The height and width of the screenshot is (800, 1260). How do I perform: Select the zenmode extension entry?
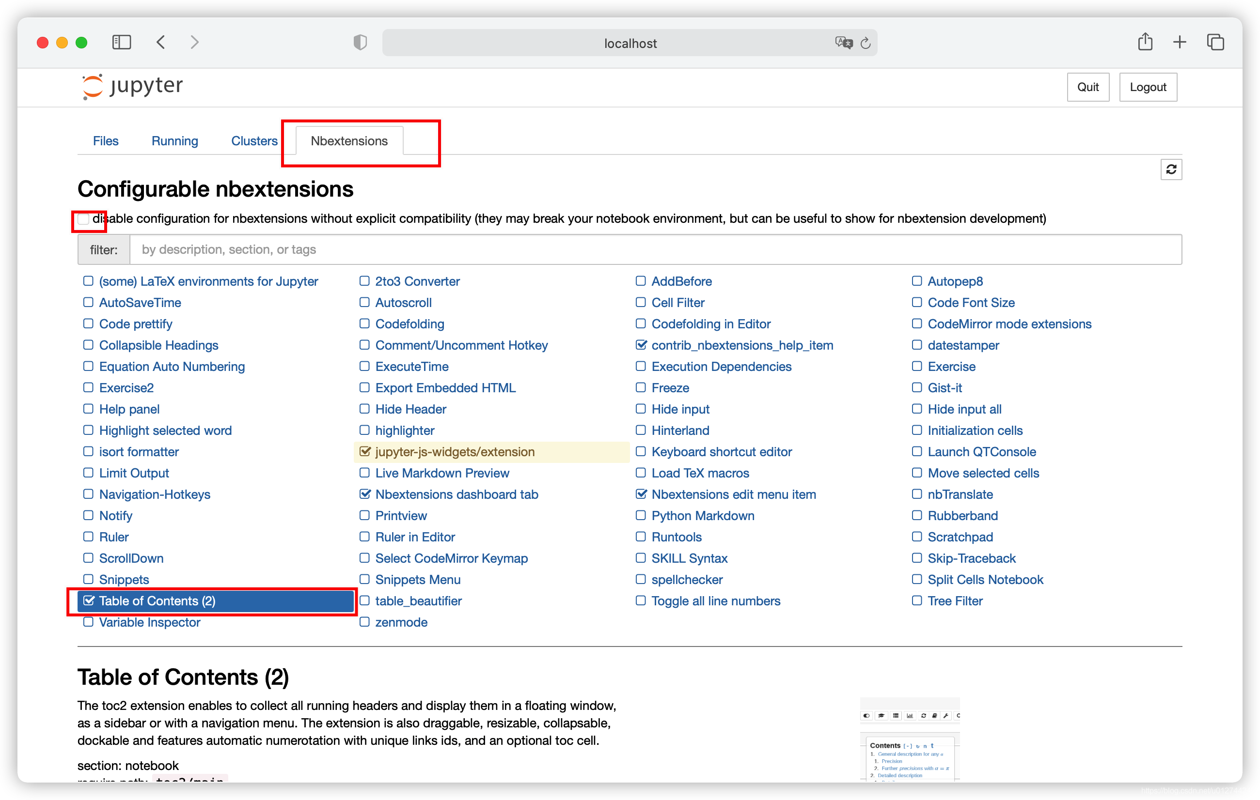click(401, 622)
